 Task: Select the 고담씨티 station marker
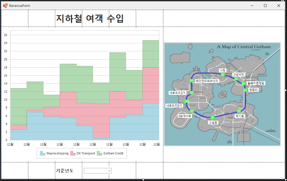236,79
